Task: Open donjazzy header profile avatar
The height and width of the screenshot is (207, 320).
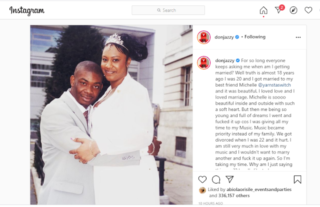Action: 203,37
